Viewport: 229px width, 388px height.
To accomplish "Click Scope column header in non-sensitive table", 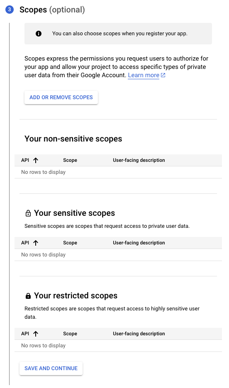I will [70, 160].
